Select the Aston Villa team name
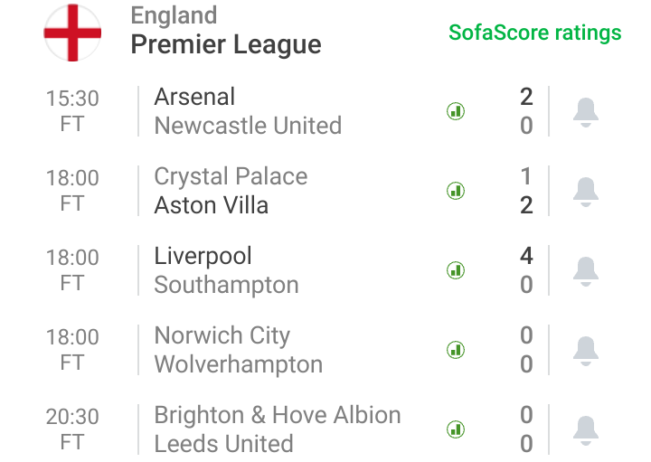The width and height of the screenshot is (651, 462). click(211, 205)
